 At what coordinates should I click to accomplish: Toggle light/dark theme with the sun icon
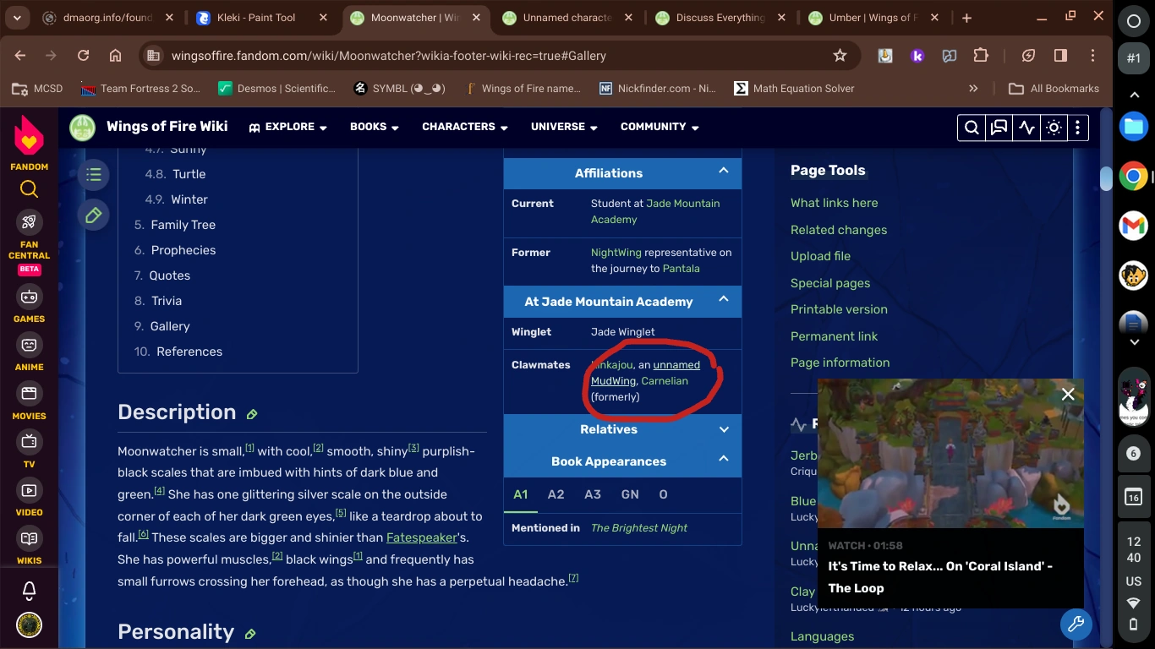click(x=1053, y=128)
